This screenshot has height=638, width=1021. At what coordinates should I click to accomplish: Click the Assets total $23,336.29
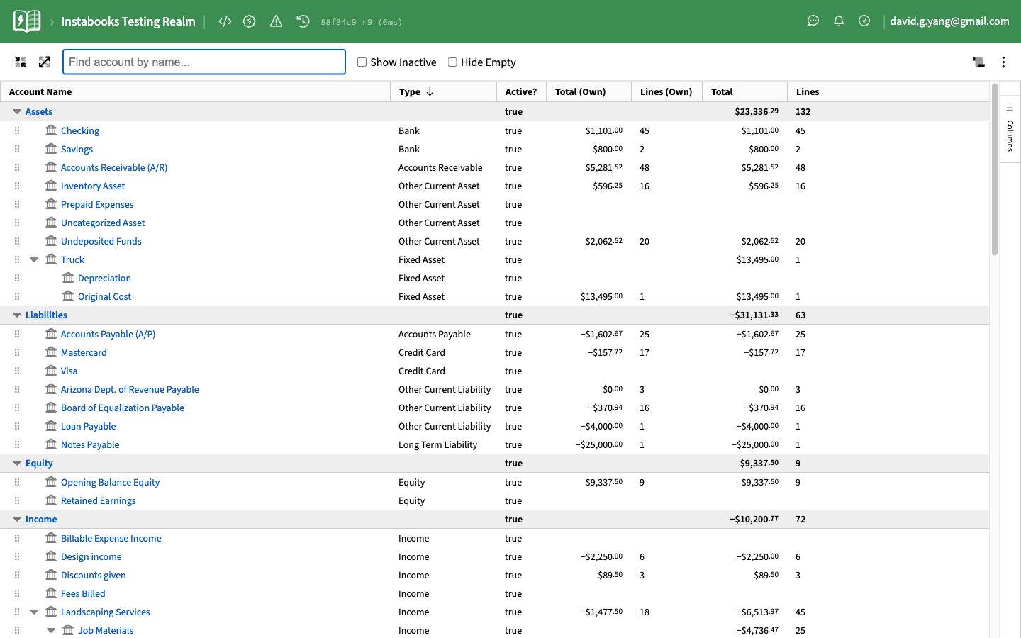(x=757, y=111)
